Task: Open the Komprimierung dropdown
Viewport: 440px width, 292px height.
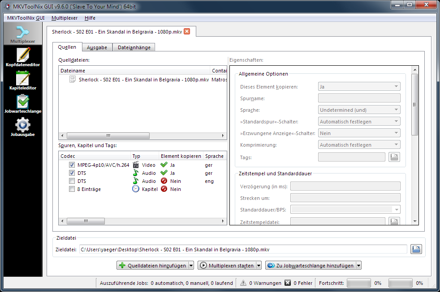Action: pos(359,145)
